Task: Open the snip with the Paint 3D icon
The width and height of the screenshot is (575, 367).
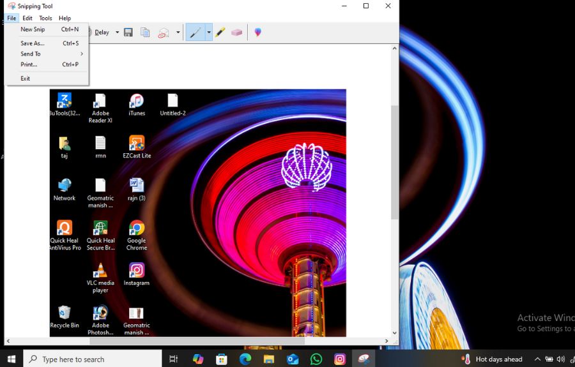Action: click(x=258, y=32)
